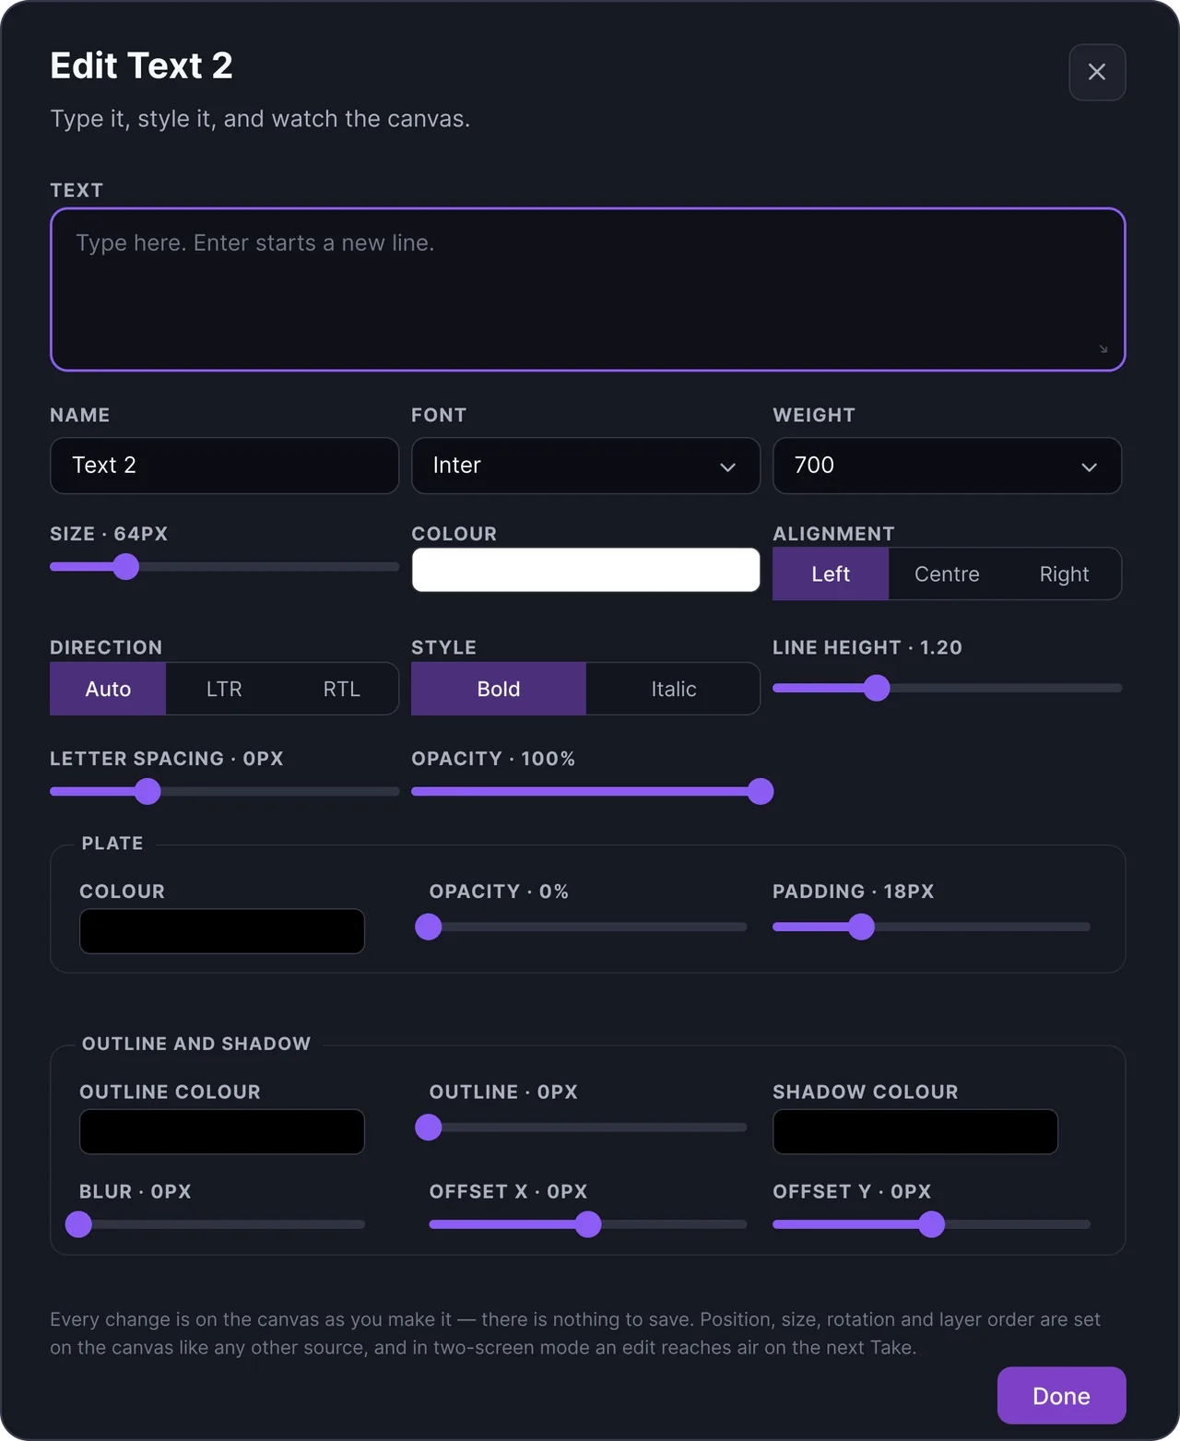Open the Plate colour swatch
This screenshot has width=1180, height=1441.
point(222,931)
